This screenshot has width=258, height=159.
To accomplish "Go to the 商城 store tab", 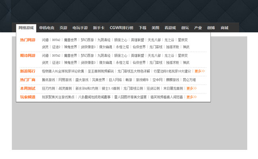I will click(x=224, y=28).
